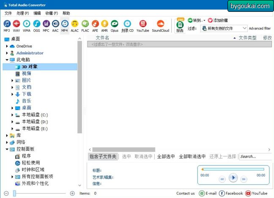This screenshot has width=274, height=198.
Task: Choose AAC conversion icon
Action: [55, 26]
